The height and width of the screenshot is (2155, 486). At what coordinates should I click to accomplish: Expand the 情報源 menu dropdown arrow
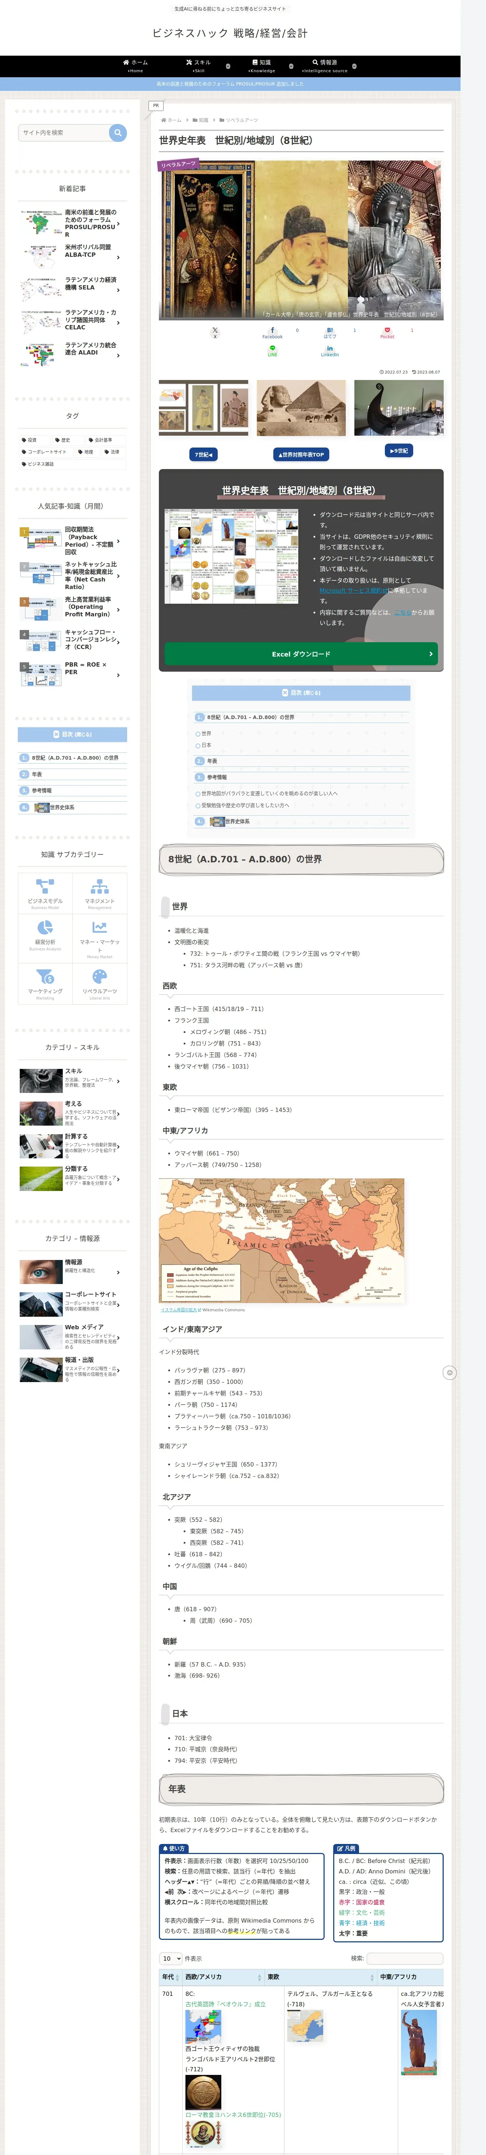tap(354, 66)
